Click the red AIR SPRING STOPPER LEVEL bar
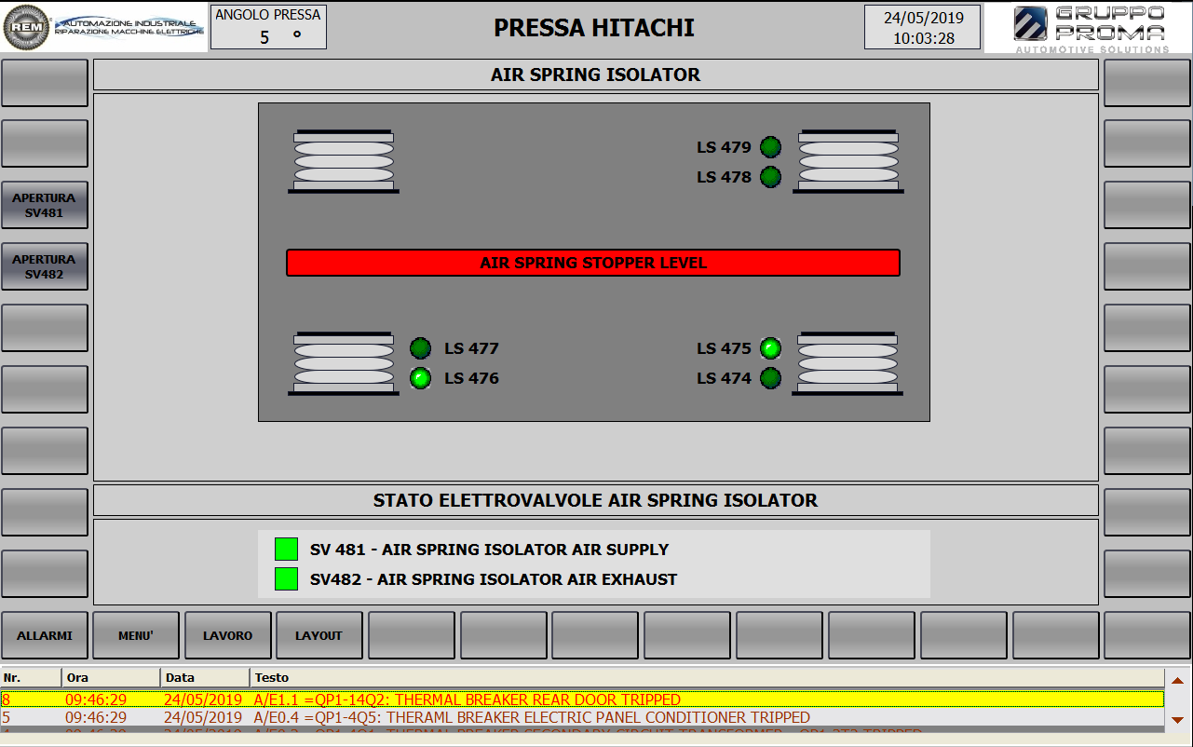The width and height of the screenshot is (1193, 747). click(593, 263)
